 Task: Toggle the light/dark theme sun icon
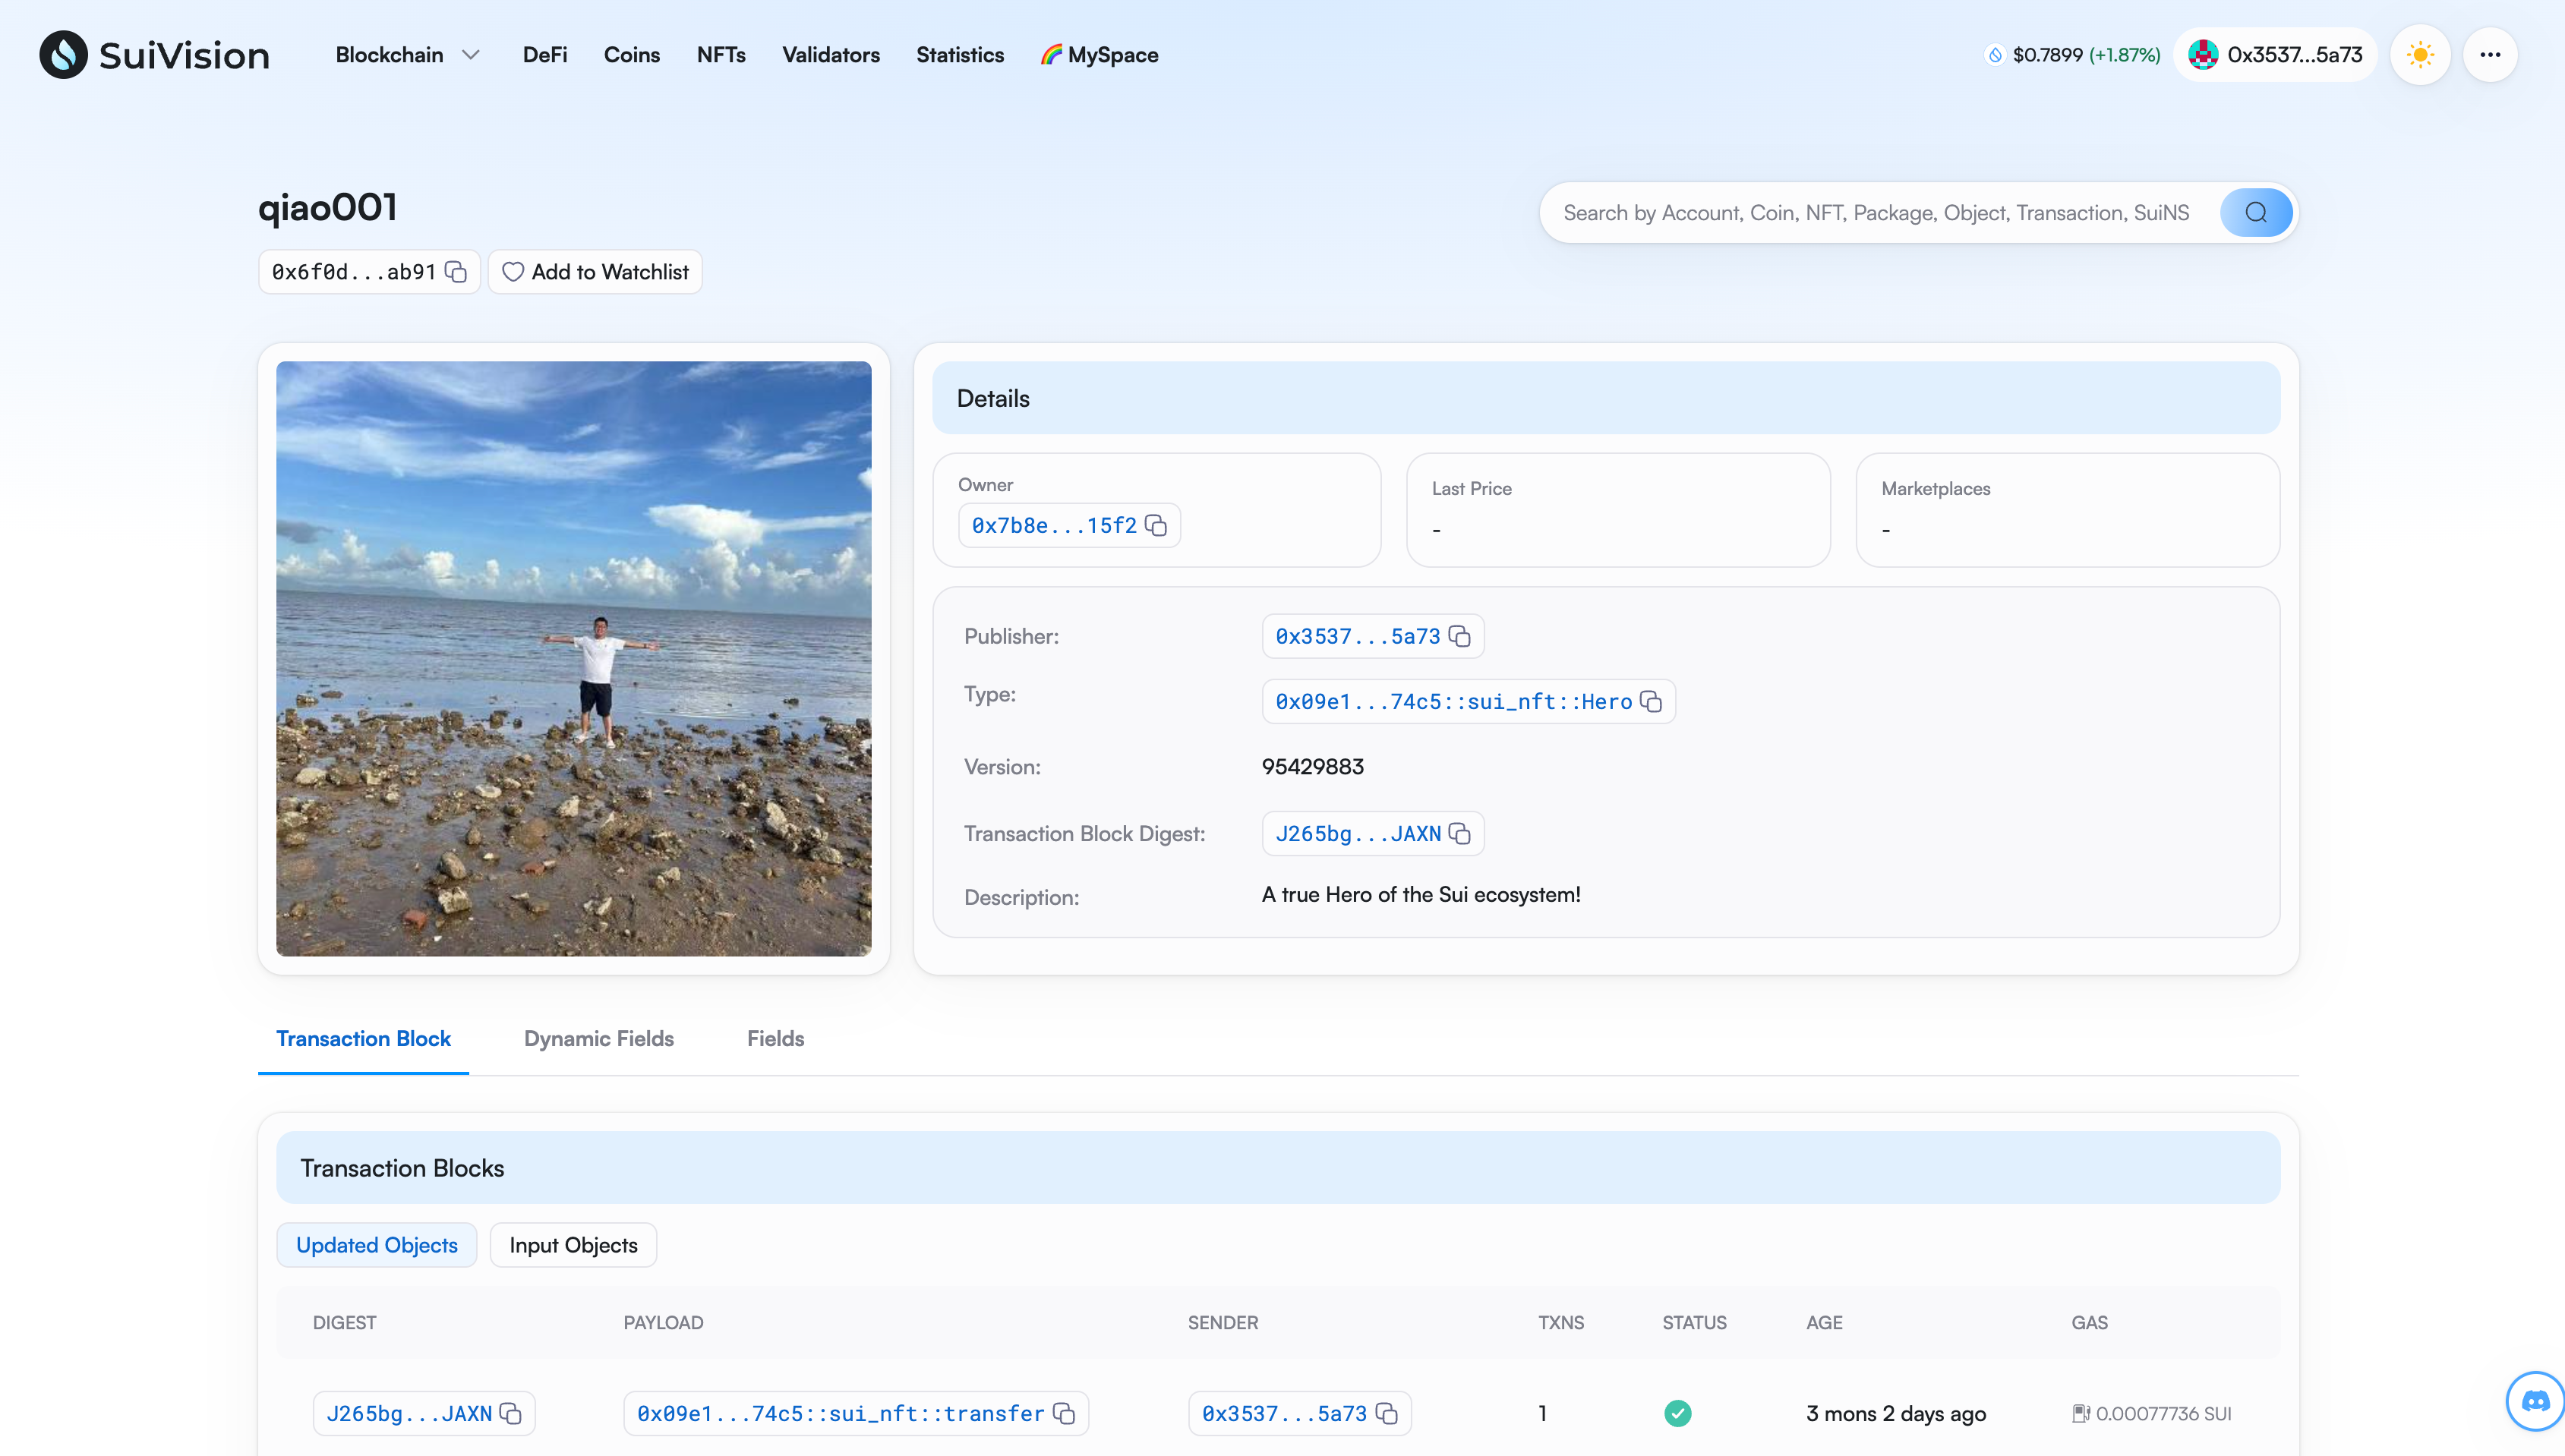point(2420,55)
